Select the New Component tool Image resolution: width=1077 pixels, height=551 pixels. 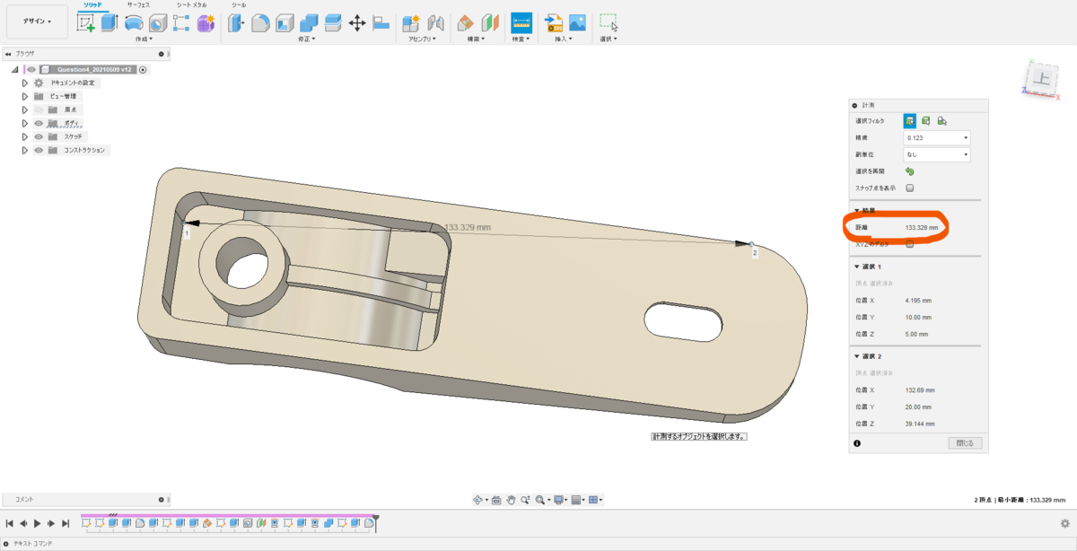coord(411,23)
